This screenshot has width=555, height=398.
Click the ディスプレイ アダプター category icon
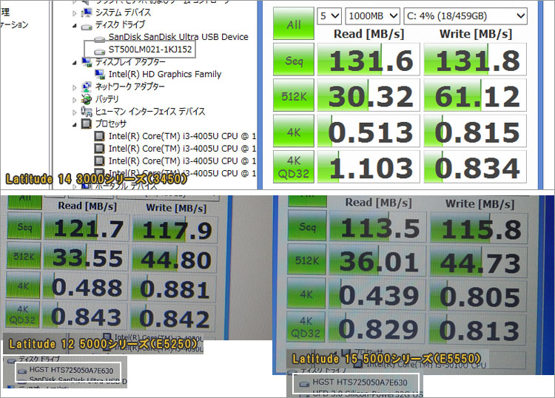87,62
